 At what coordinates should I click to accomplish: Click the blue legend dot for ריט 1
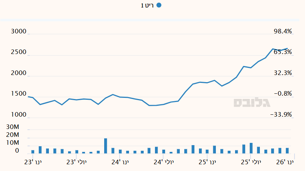[159, 5]
